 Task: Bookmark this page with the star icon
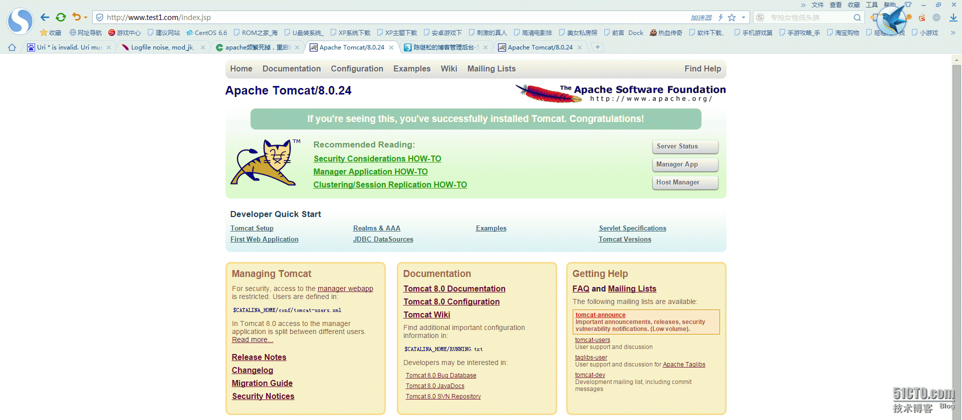pos(732,17)
